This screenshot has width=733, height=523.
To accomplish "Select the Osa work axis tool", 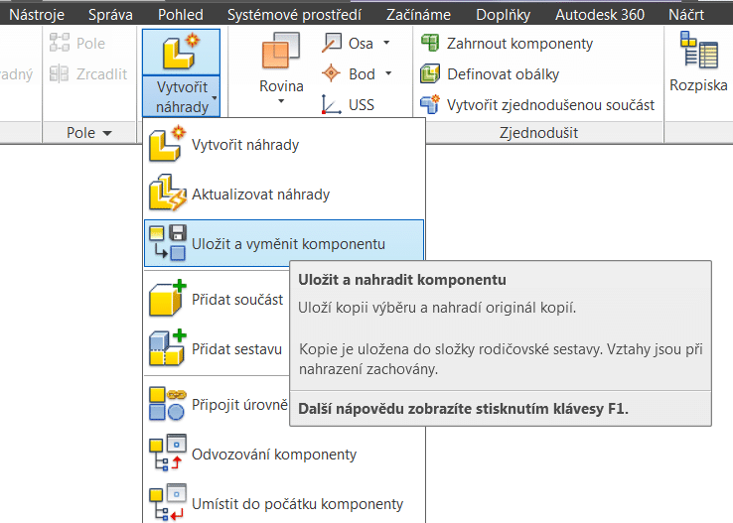I will (x=348, y=43).
